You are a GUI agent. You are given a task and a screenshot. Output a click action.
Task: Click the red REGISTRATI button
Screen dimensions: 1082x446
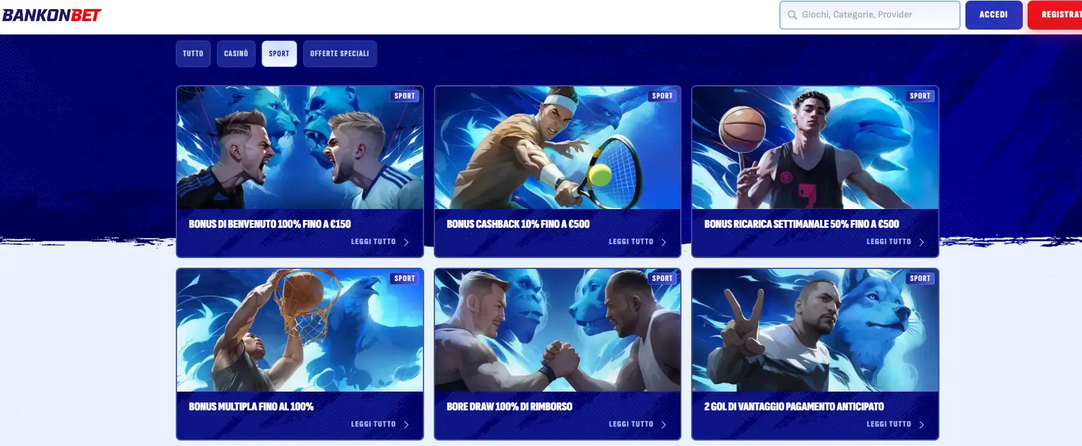click(x=1055, y=15)
